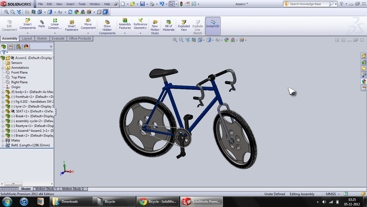Switch to the Evaluate tab
This screenshot has height=207, width=367.
[x=58, y=39]
